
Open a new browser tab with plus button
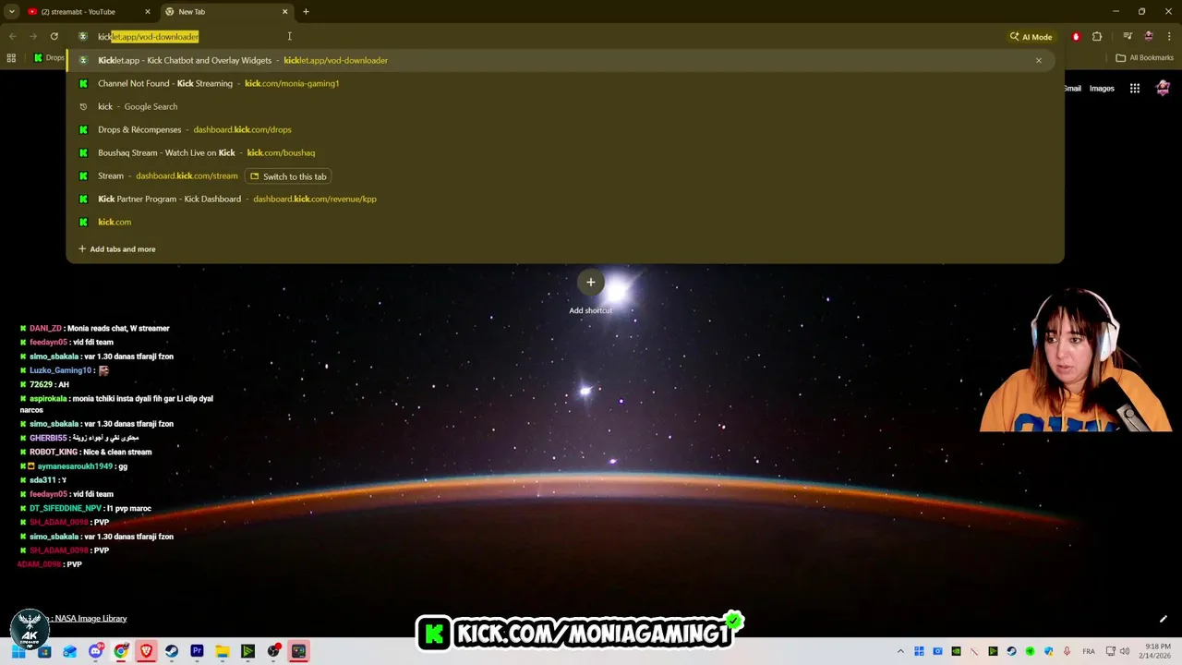[x=306, y=12]
